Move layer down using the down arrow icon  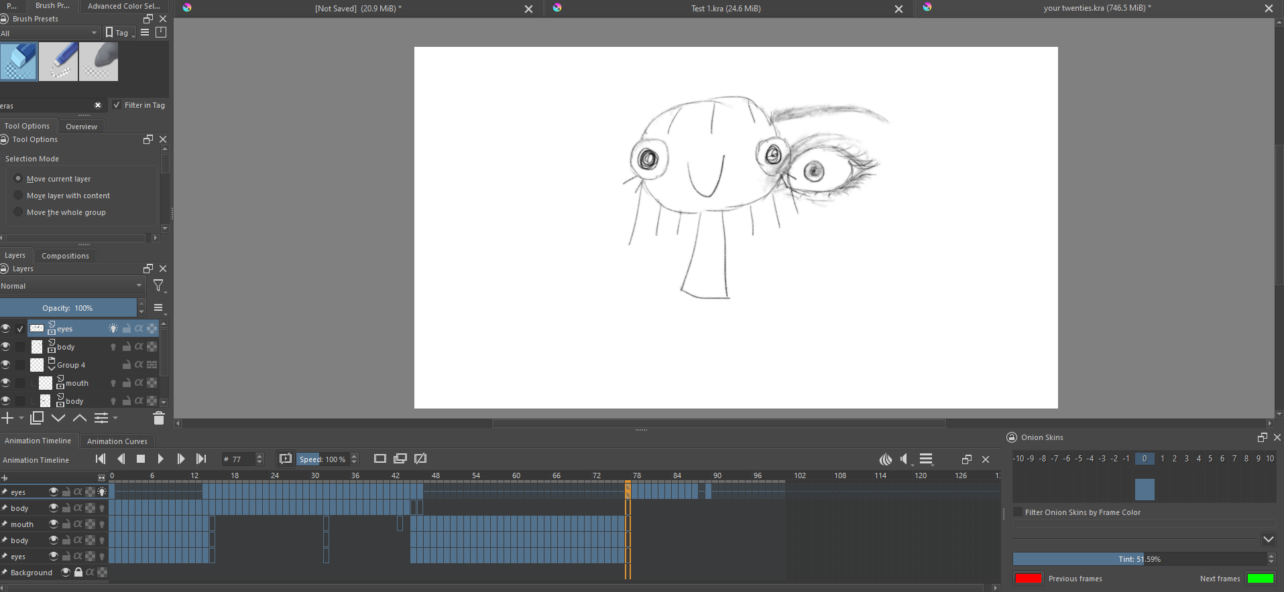[58, 418]
